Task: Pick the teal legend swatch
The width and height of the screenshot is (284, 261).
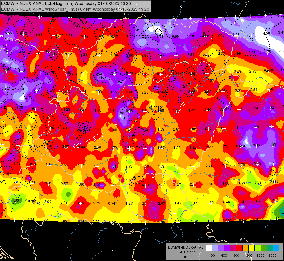Action: tap(270, 248)
